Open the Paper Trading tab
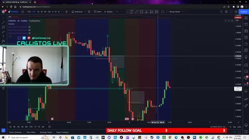Image resolution: width=249 pixels, height=140 pixels. (62, 132)
